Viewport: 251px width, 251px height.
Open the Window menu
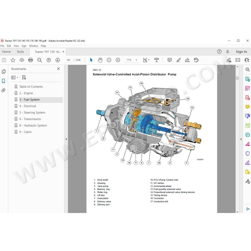pos(33,46)
